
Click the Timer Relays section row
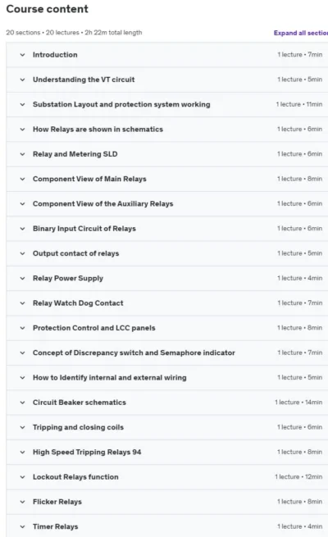click(x=167, y=526)
